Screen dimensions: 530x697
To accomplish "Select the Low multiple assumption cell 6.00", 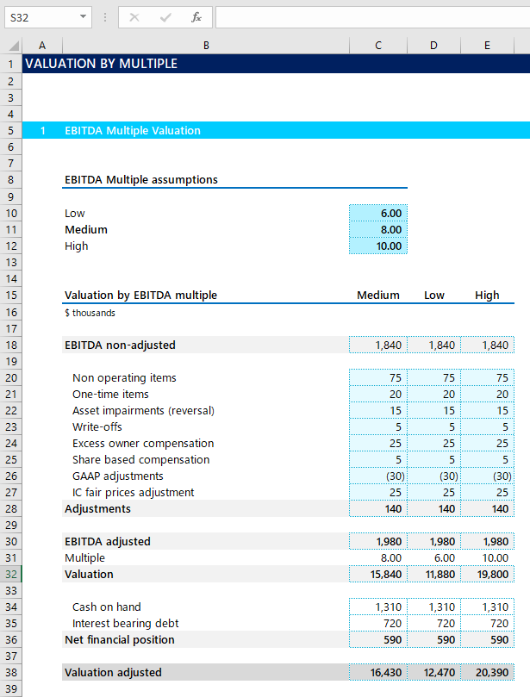I will tap(378, 213).
